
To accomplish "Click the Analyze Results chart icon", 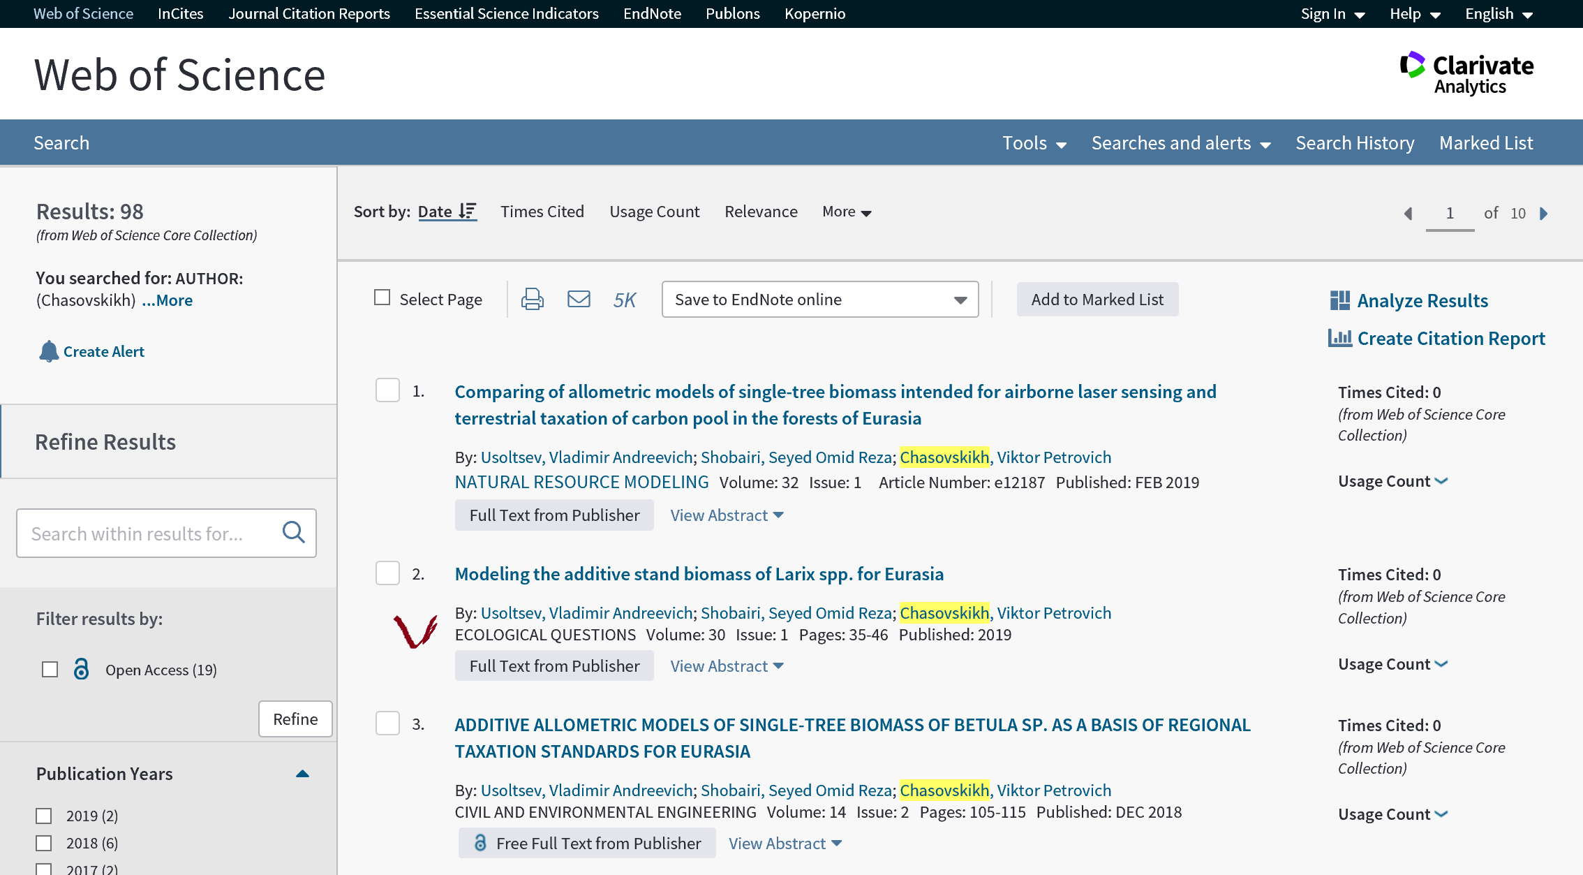I will click(x=1339, y=300).
